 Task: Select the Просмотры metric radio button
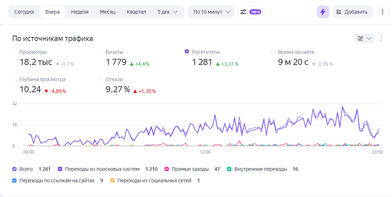pos(14,51)
